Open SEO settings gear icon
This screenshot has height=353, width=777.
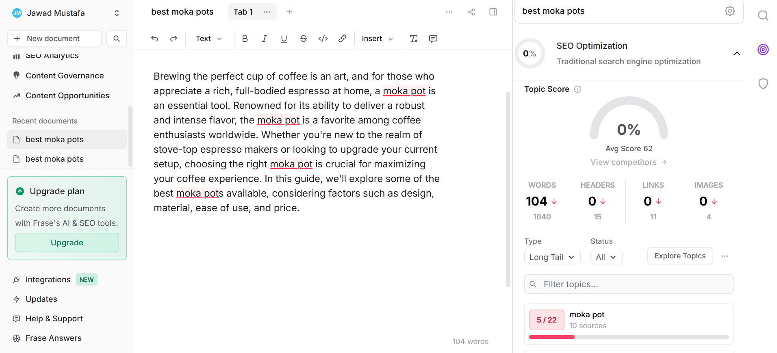(x=729, y=11)
